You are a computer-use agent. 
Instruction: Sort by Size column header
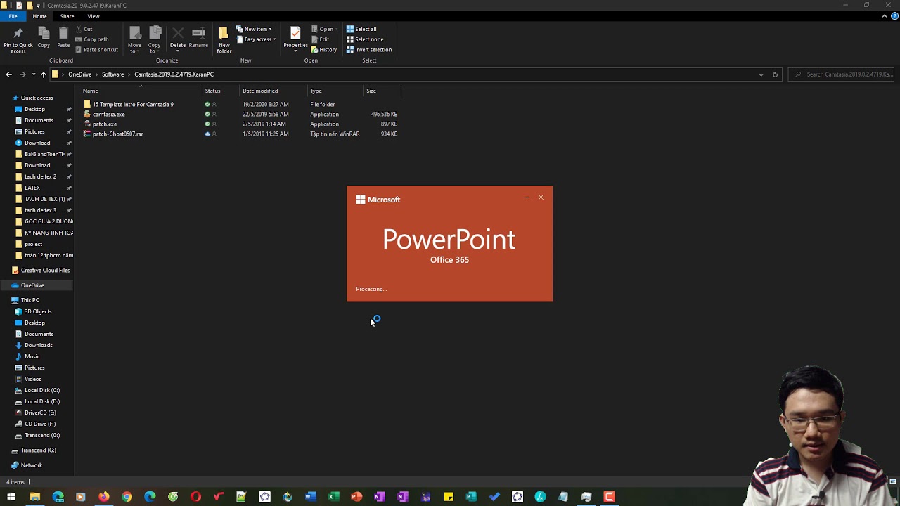(x=371, y=91)
